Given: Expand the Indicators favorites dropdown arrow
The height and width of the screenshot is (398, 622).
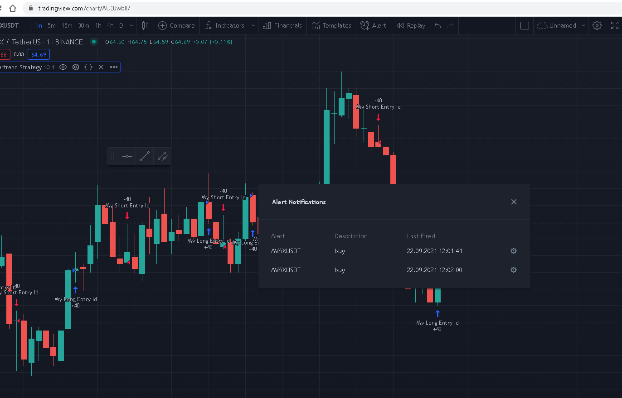Looking at the screenshot, I should click(x=253, y=26).
